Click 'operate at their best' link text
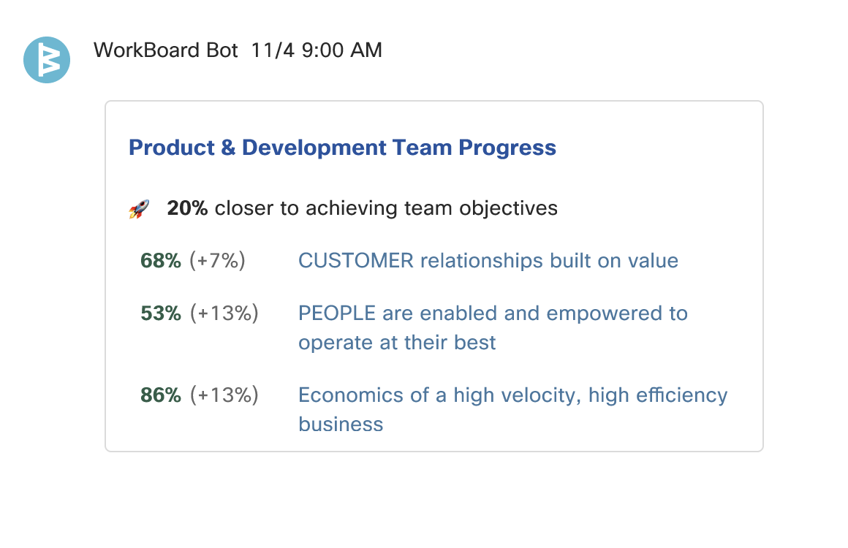 397,343
